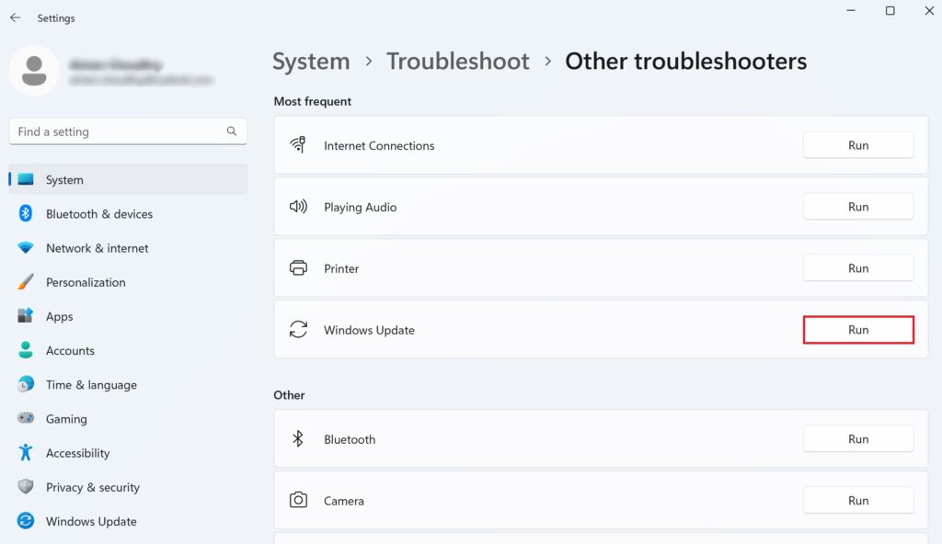Run the Camera troubleshooter
The height and width of the screenshot is (544, 942).
(x=857, y=501)
